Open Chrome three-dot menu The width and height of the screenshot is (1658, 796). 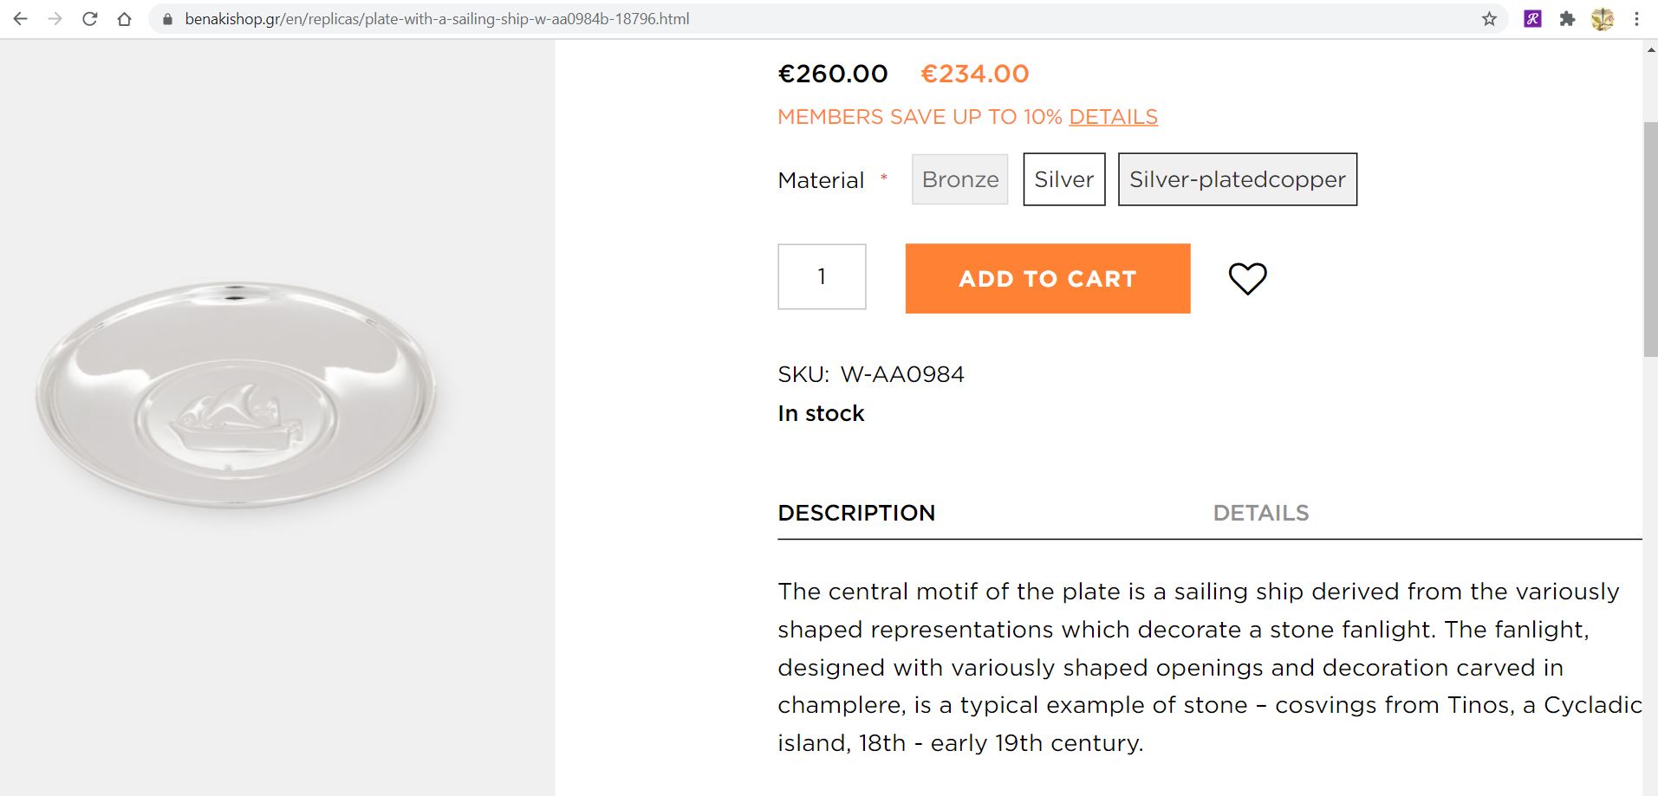1636,19
